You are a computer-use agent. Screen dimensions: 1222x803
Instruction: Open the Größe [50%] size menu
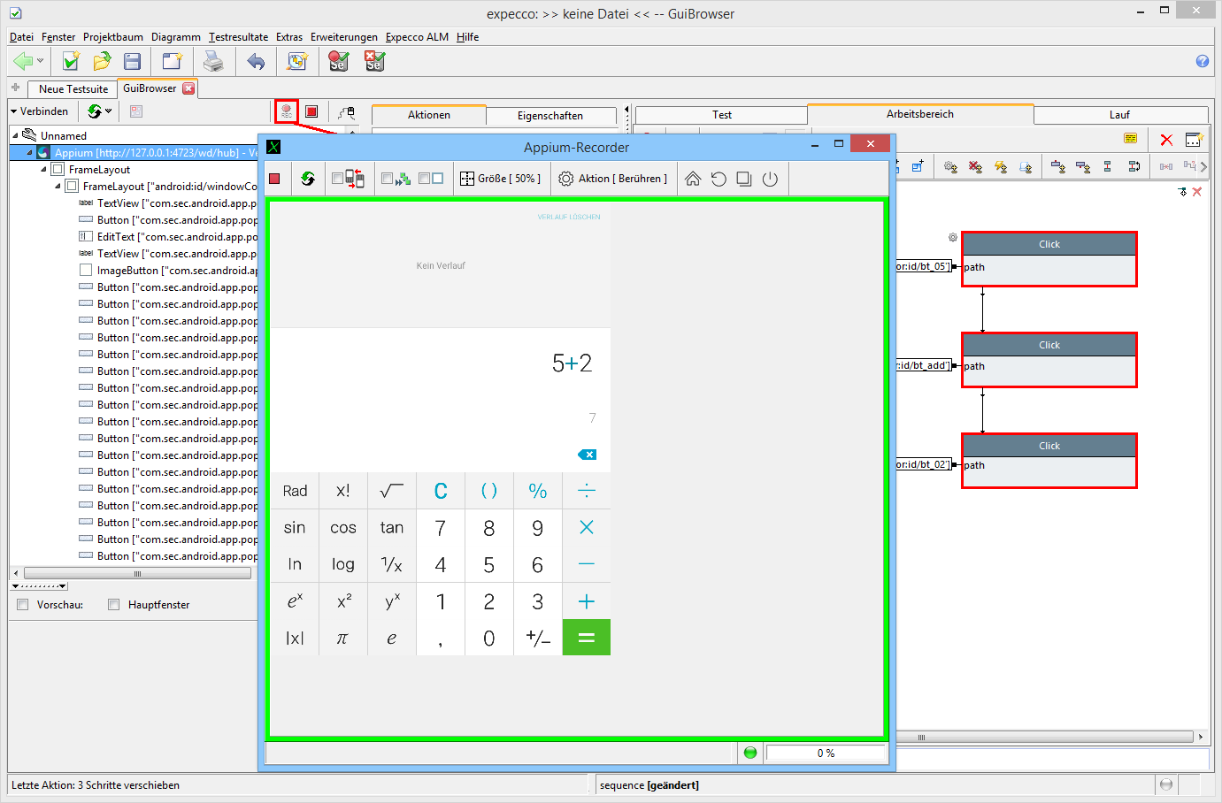pyautogui.click(x=500, y=179)
